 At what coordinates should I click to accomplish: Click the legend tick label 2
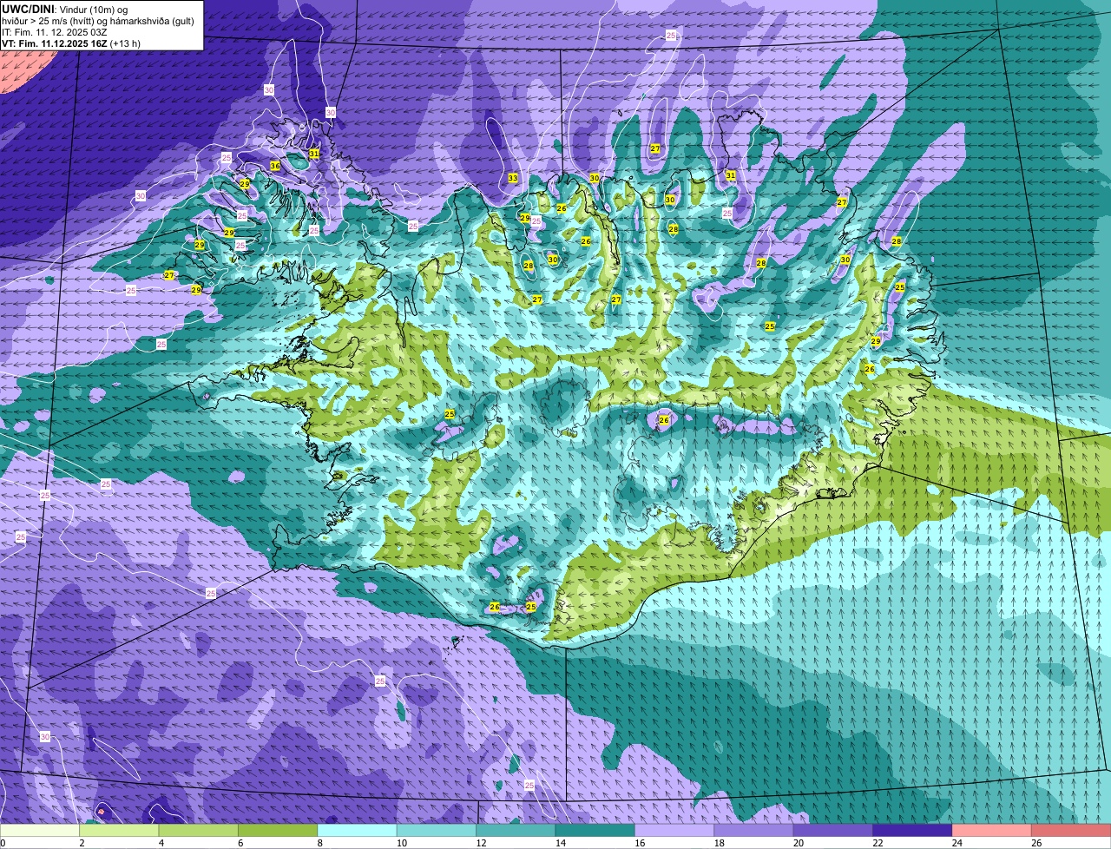(x=82, y=843)
